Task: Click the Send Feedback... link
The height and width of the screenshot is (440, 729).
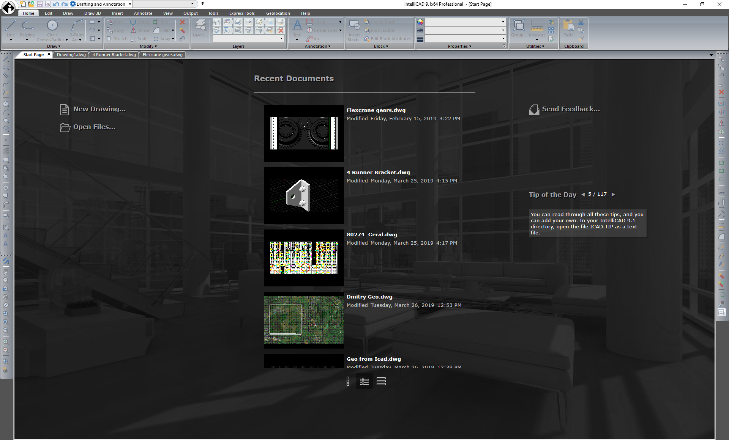Action: click(570, 109)
